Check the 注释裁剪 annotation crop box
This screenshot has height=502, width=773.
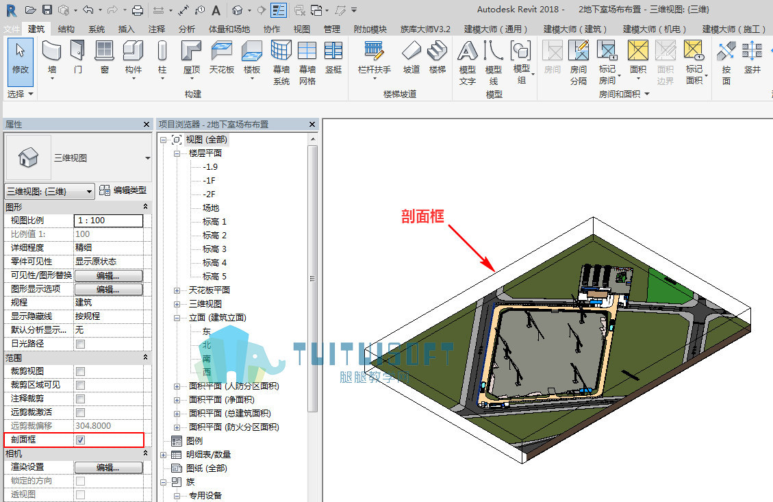81,399
